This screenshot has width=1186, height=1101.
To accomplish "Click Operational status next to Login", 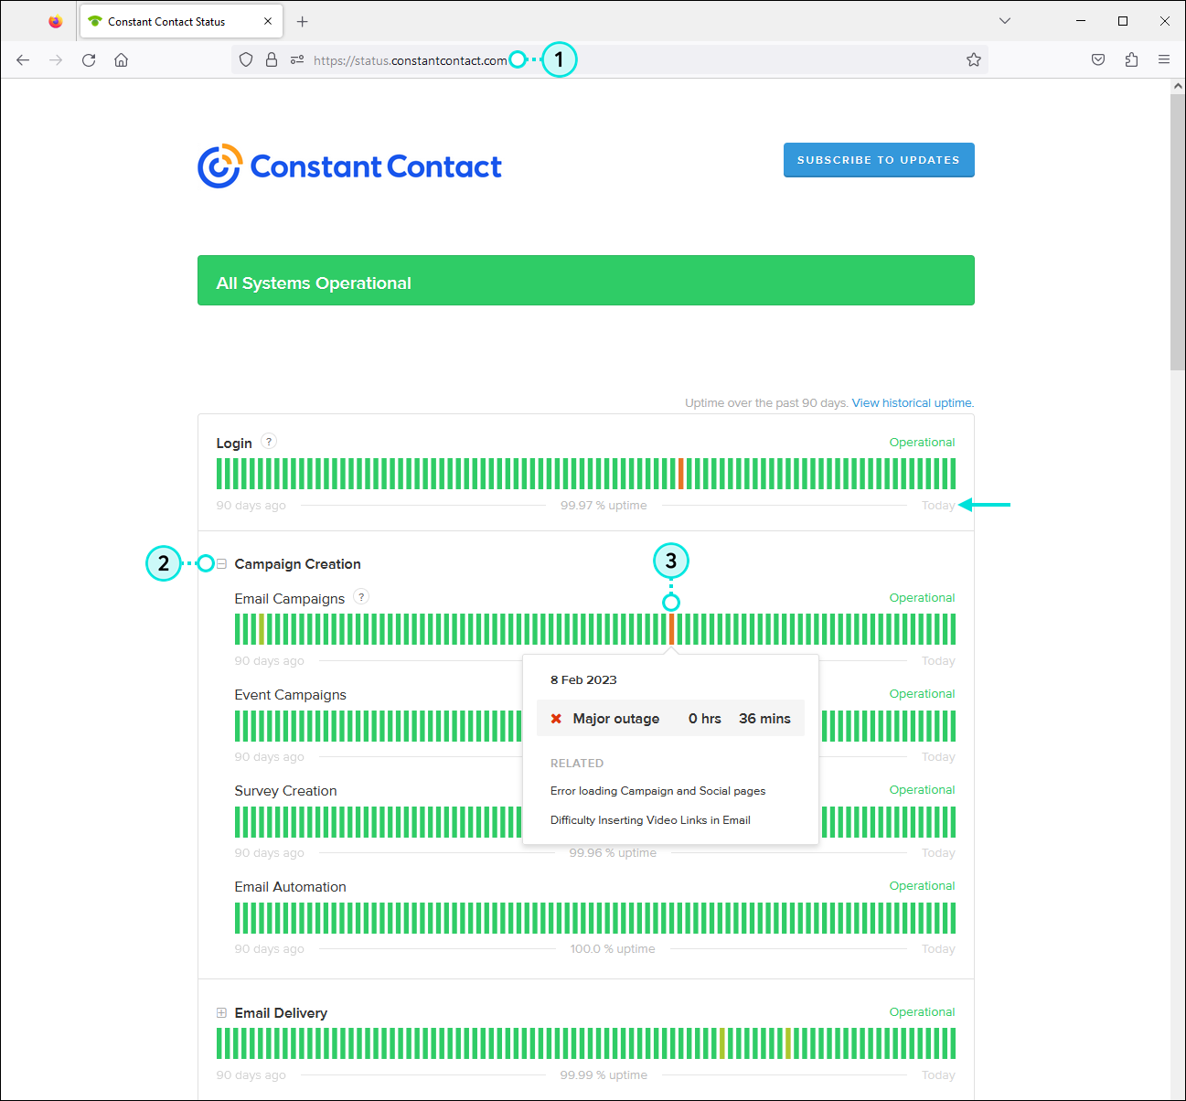I will 922,443.
